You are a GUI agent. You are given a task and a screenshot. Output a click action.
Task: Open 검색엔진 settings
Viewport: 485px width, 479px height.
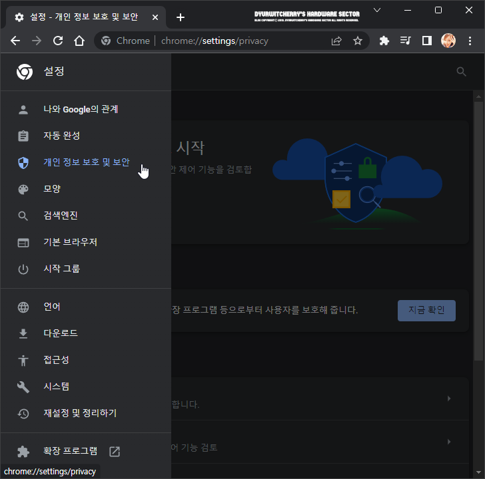tap(86, 216)
